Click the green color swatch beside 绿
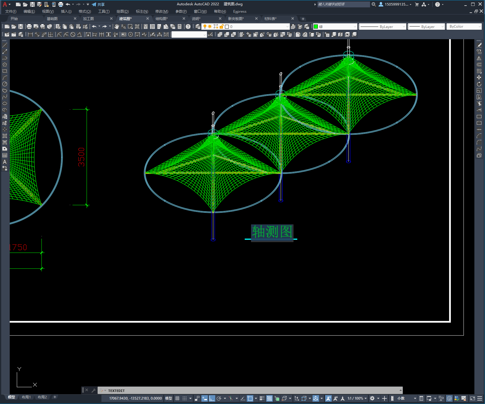 tap(316, 27)
